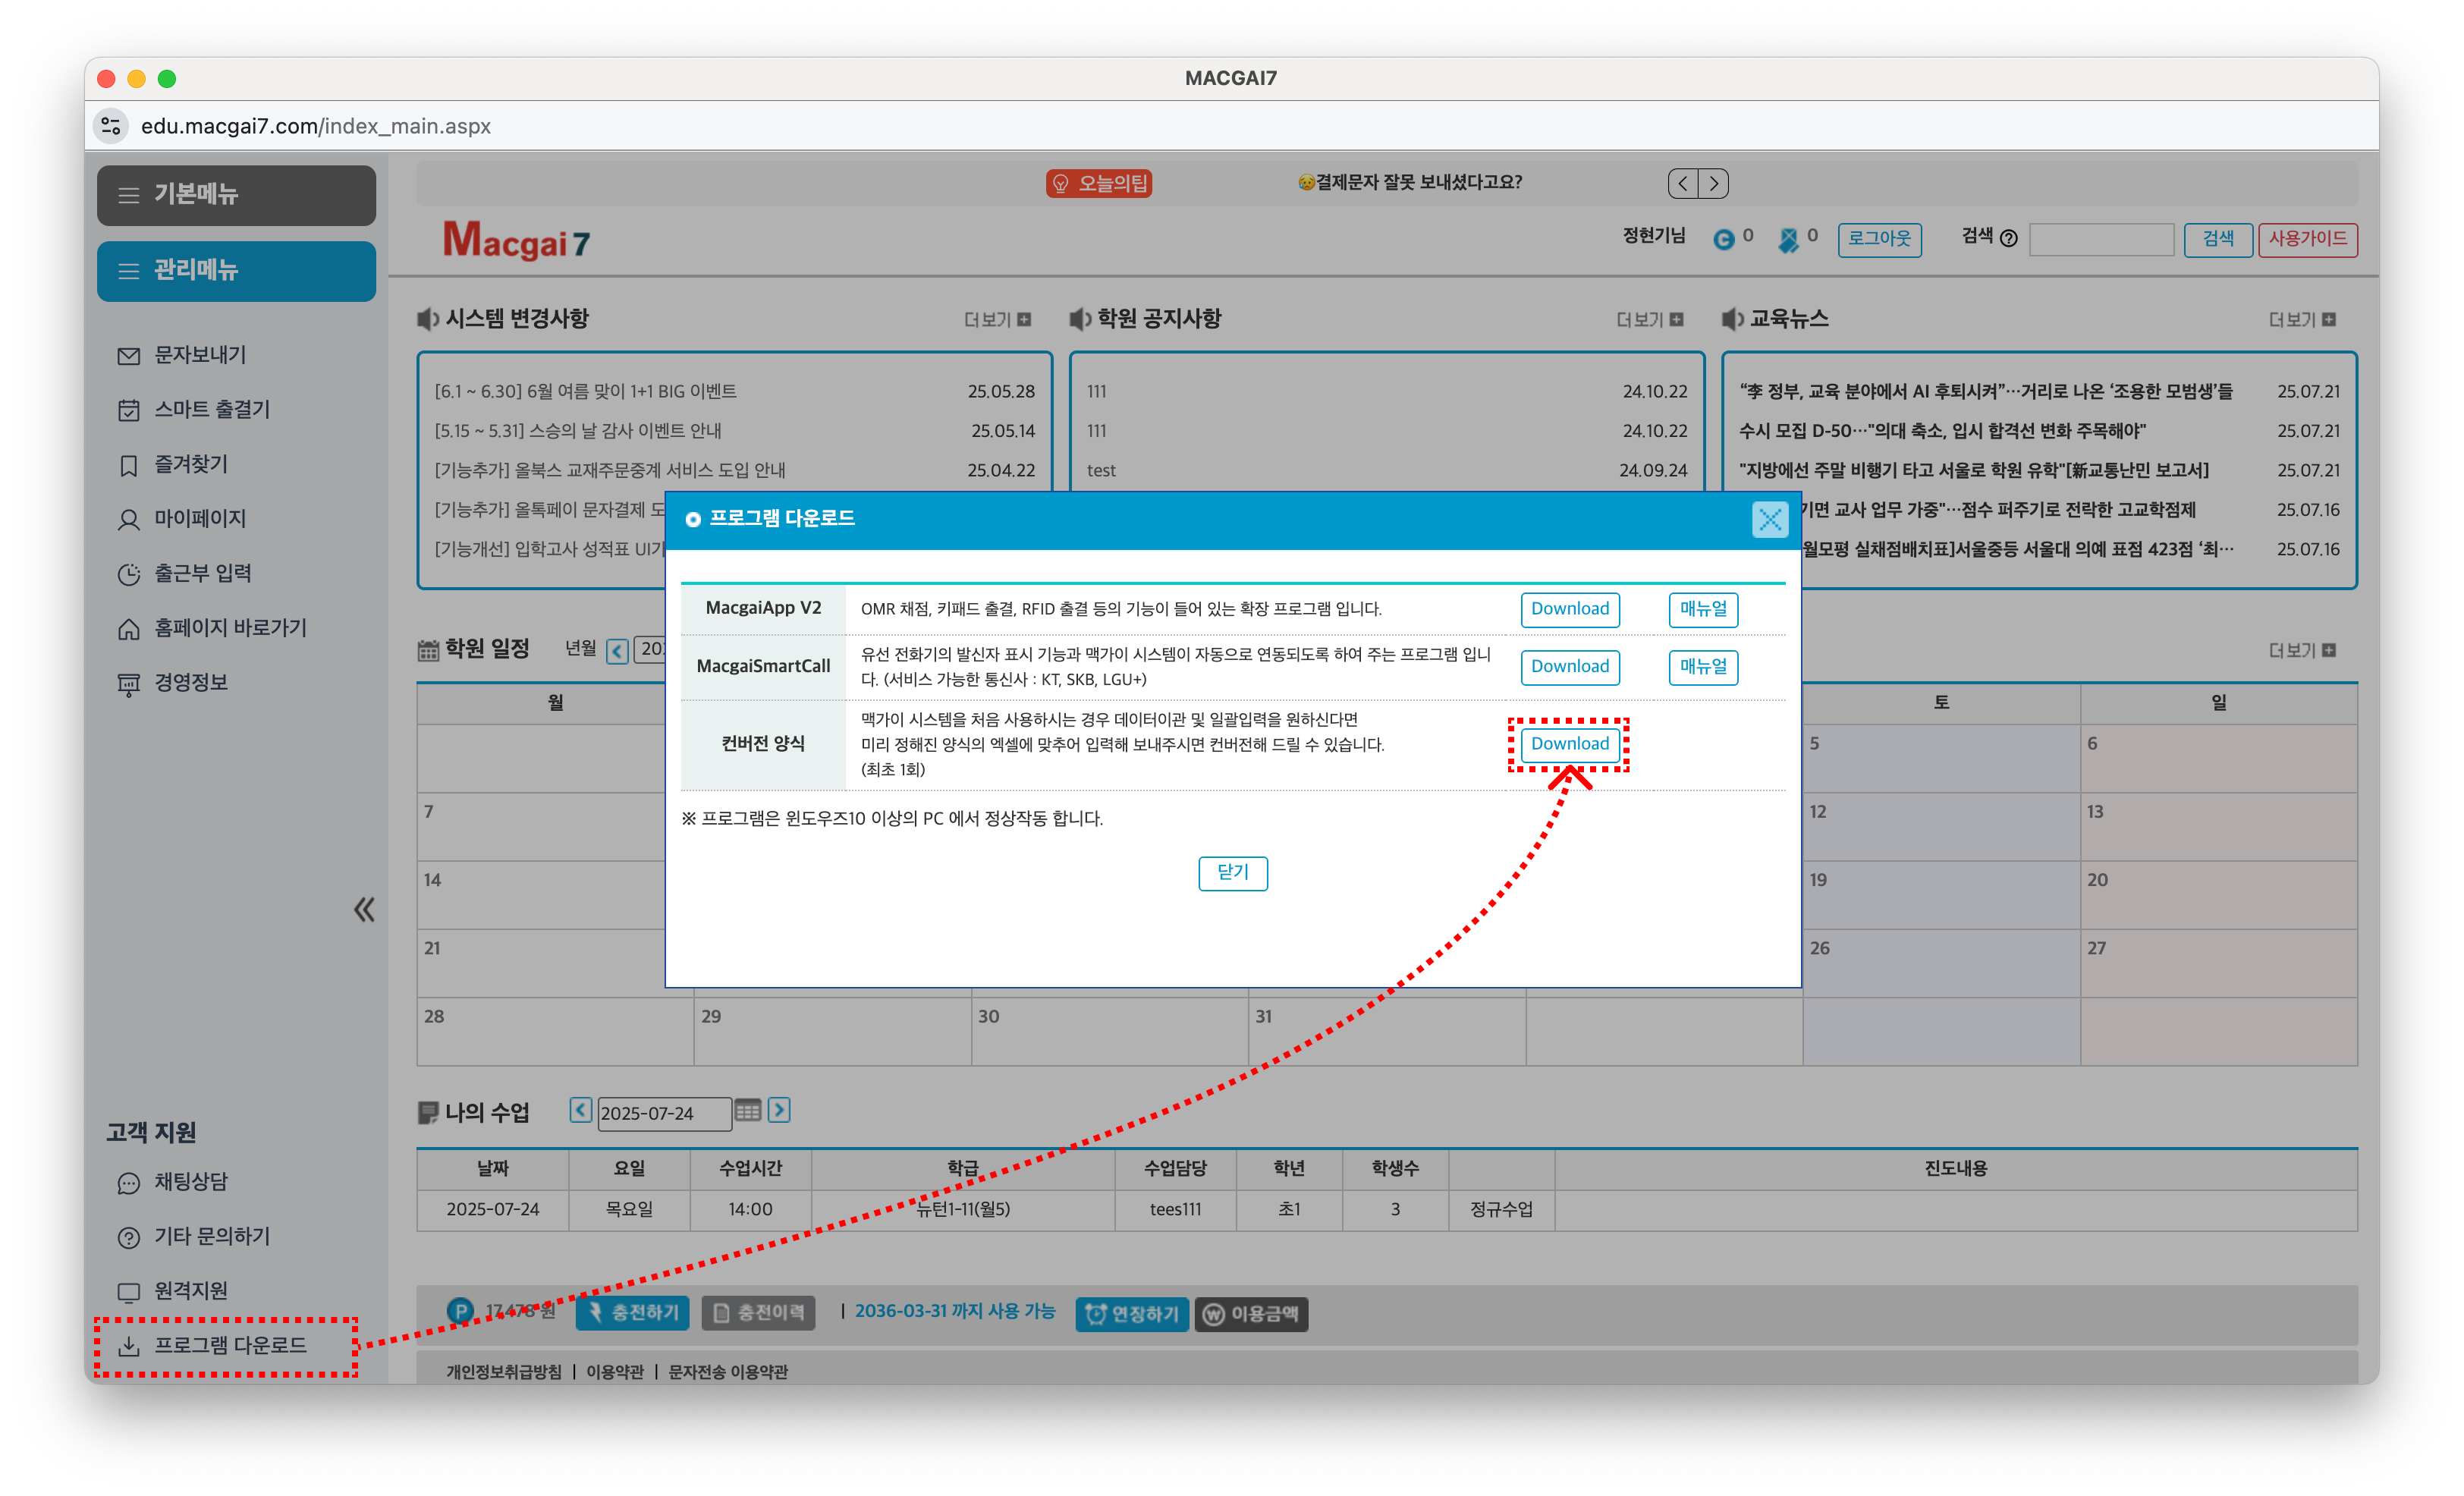The width and height of the screenshot is (2464, 1496).
Task: Click the 로그아웃 button
Action: point(1878,239)
